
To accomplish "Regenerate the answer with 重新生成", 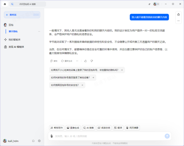I will tap(67, 61).
